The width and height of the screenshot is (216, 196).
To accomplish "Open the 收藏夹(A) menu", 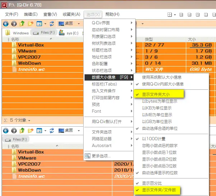I will pos(71,14).
